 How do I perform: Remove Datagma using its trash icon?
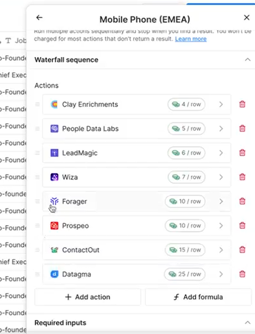242,274
